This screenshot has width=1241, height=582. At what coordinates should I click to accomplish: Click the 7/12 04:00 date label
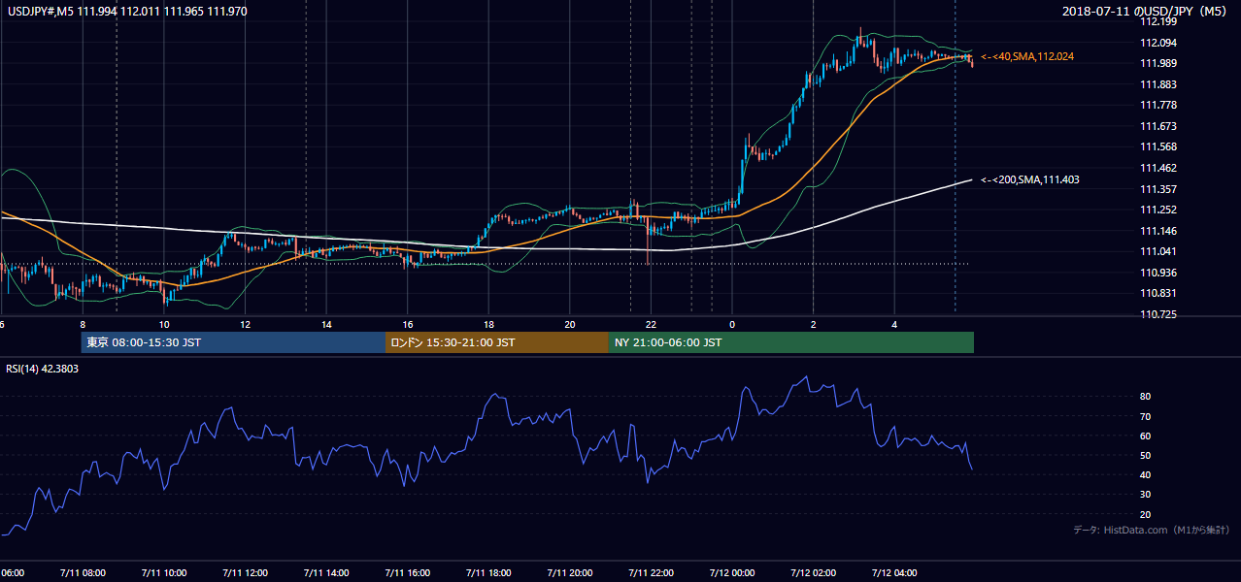pos(894,573)
